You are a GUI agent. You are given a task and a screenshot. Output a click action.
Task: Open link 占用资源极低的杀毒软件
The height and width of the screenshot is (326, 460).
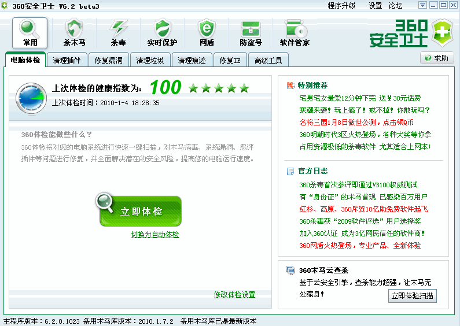pos(365,147)
